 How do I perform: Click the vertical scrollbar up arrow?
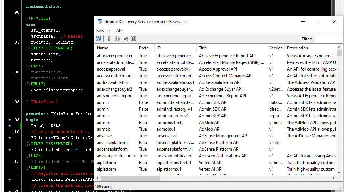(x=339, y=47)
